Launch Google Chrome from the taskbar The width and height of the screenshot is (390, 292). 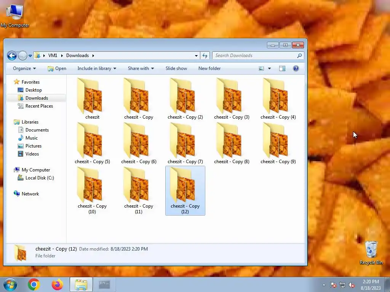coord(34,284)
